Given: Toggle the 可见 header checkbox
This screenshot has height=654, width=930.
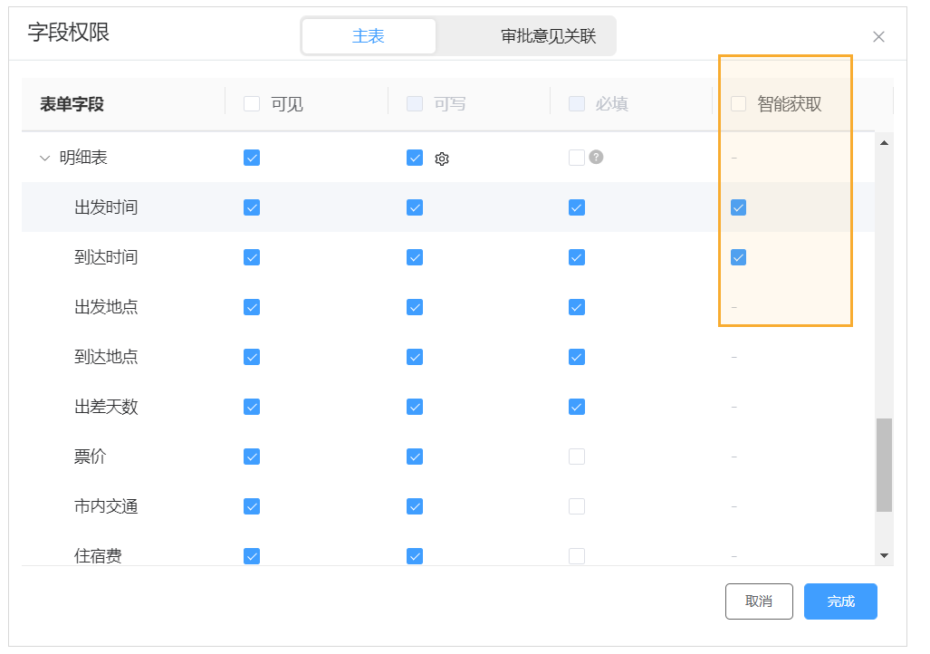Looking at the screenshot, I should click(252, 104).
